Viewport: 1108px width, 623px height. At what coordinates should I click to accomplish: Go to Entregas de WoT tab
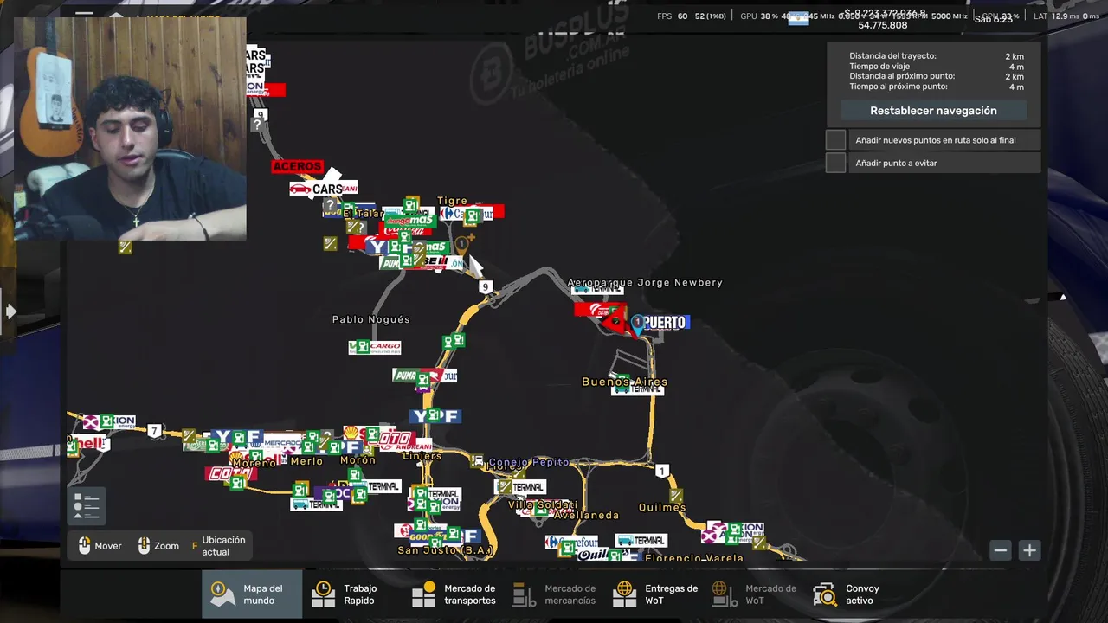click(655, 594)
